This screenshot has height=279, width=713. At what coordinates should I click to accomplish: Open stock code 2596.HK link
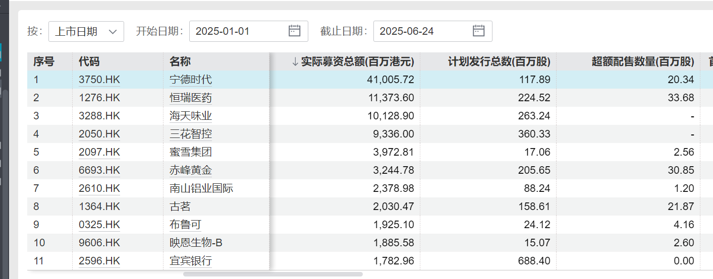click(99, 261)
